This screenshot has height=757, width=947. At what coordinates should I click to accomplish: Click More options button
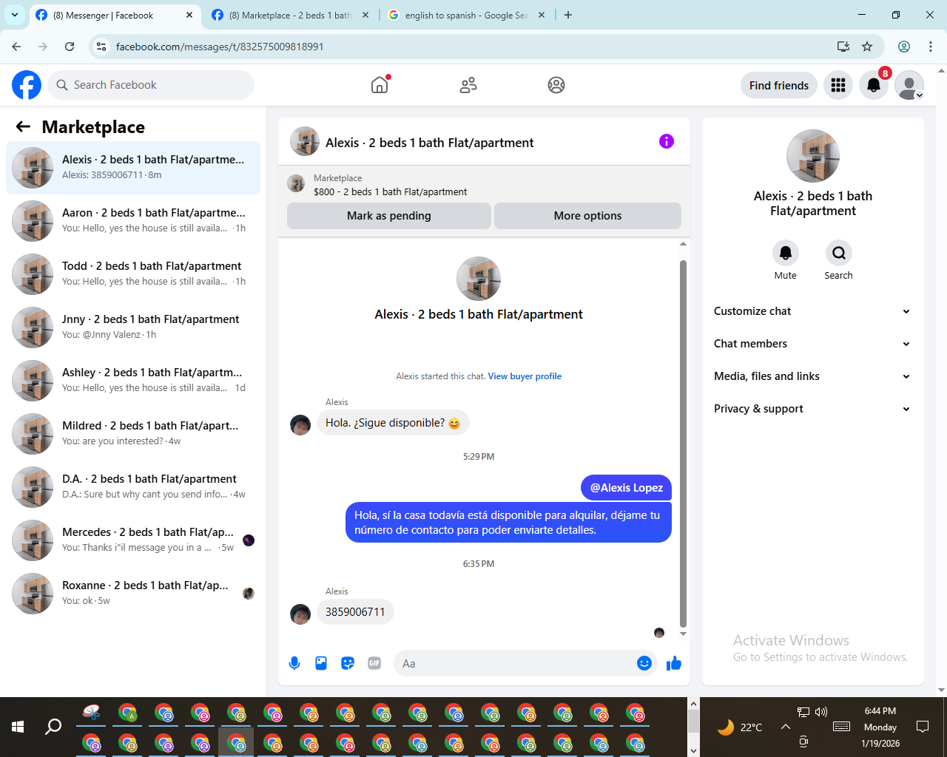[587, 216]
